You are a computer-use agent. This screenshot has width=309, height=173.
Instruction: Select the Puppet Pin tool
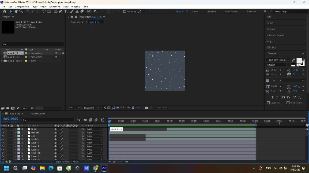click(94, 11)
